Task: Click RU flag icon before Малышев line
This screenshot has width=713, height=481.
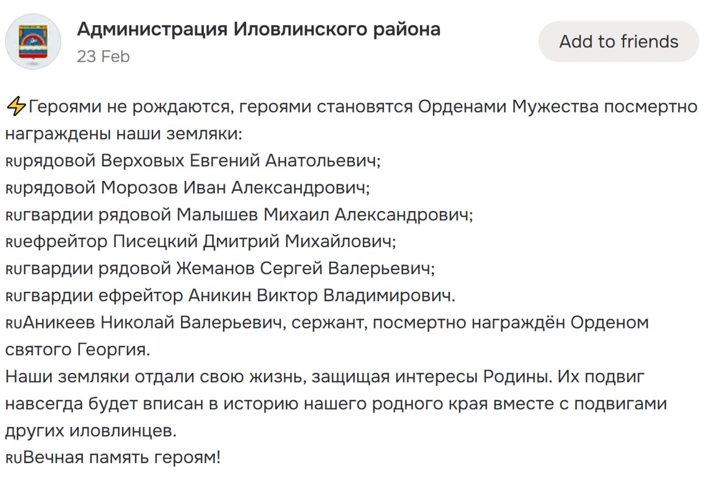Action: [x=14, y=215]
